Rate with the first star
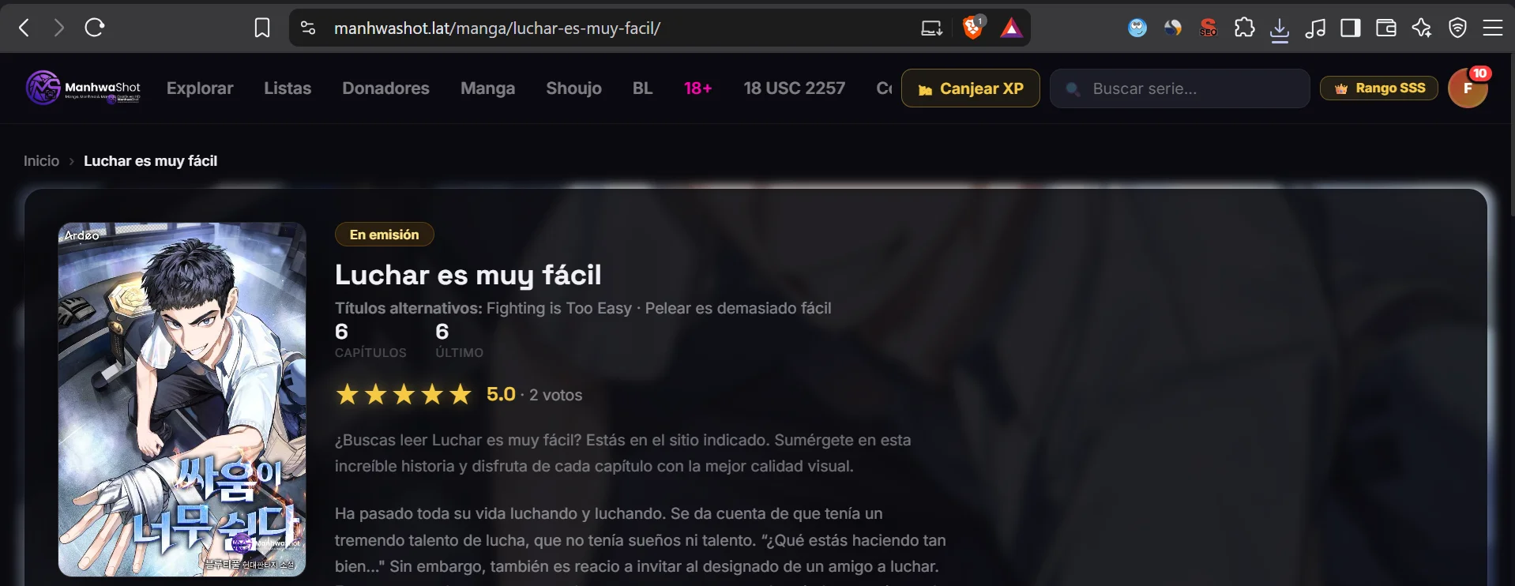The height and width of the screenshot is (586, 1515). click(347, 394)
